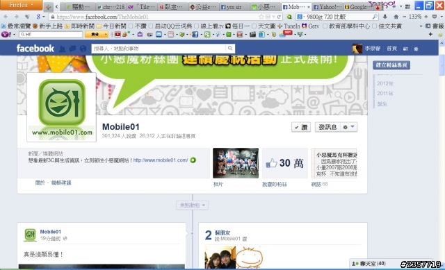
Task: Click the 建立粉絲專頁 button
Action: 391,65
